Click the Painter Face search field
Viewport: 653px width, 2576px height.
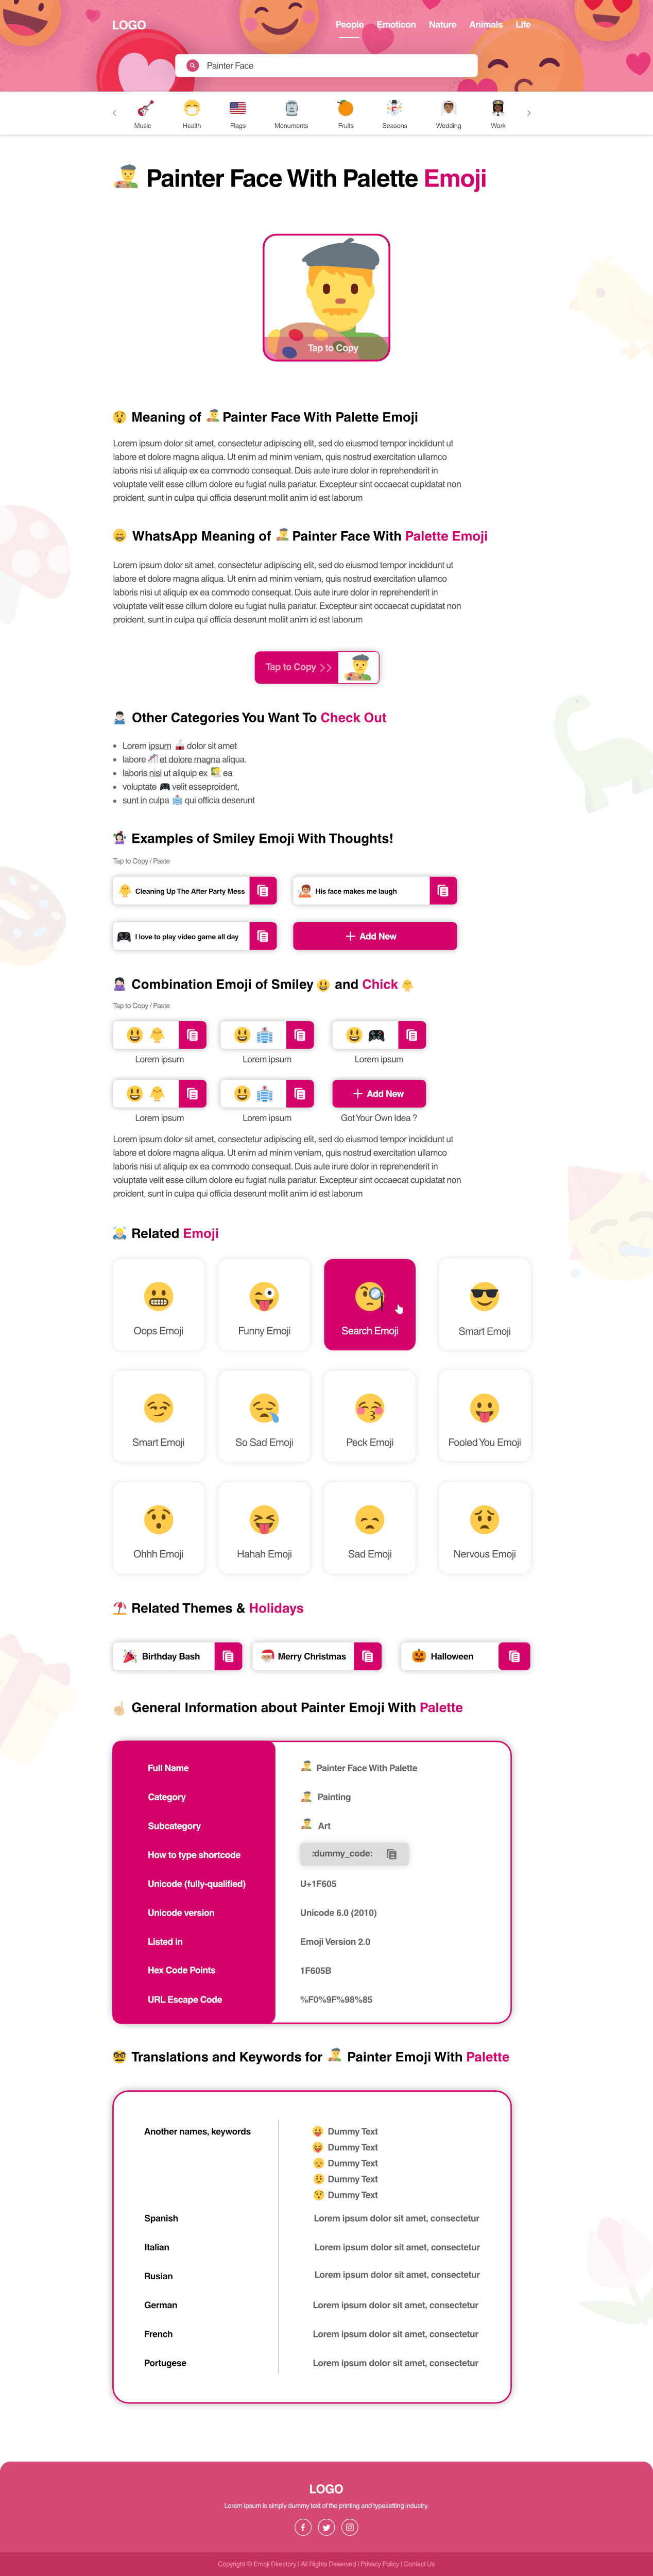(x=330, y=66)
